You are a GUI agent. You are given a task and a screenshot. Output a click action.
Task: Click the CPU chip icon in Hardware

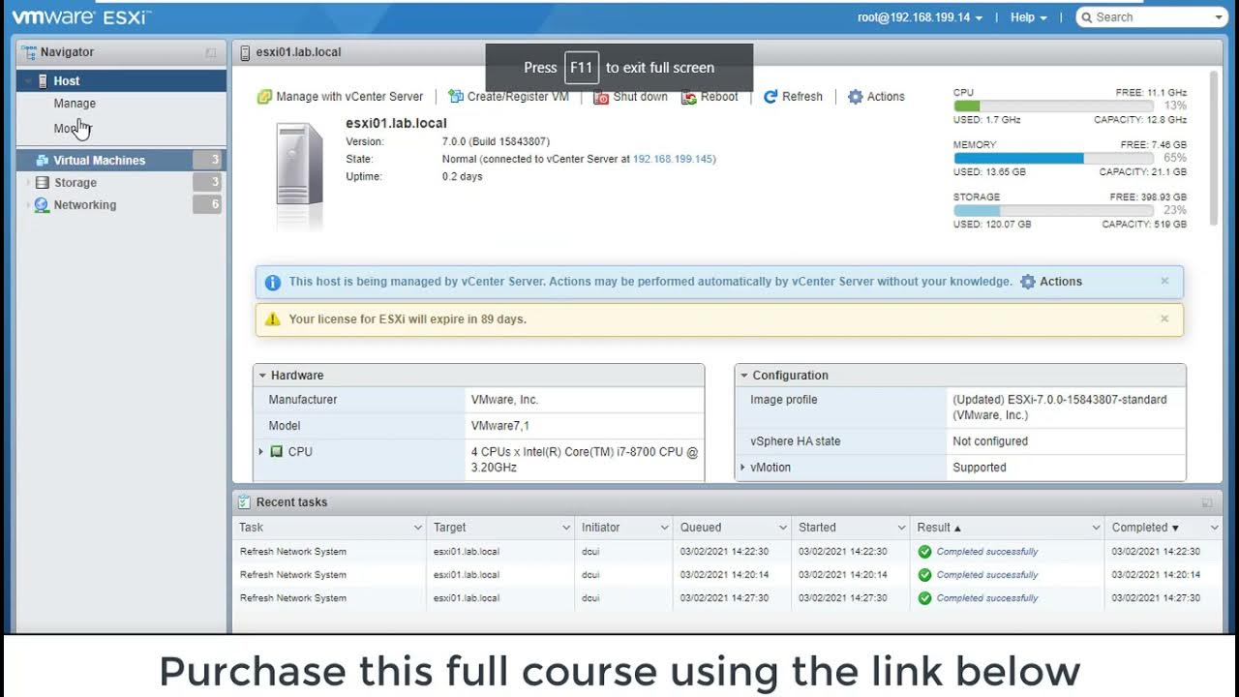(277, 452)
